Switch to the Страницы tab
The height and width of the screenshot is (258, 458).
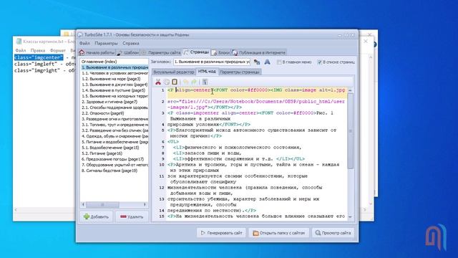pyautogui.click(x=196, y=52)
